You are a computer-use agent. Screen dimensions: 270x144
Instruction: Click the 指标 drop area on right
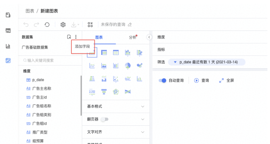[x=210, y=49]
